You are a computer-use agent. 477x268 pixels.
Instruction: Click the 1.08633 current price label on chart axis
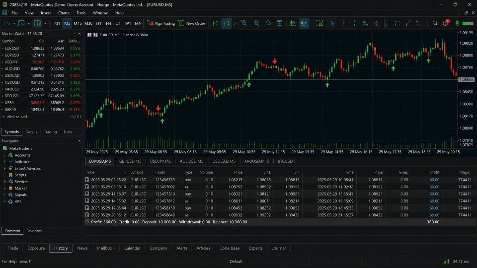(466, 79)
